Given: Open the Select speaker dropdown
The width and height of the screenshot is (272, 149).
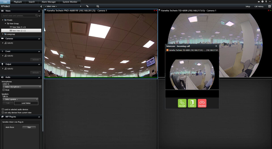Looking at the screenshot, I should 20,99.
